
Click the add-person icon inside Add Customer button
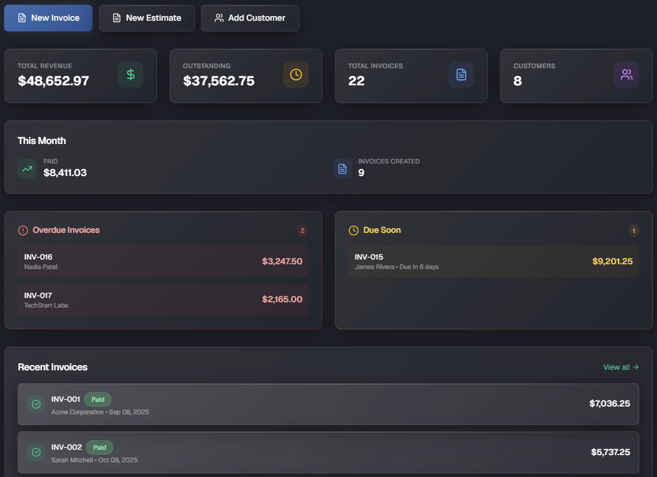click(219, 18)
